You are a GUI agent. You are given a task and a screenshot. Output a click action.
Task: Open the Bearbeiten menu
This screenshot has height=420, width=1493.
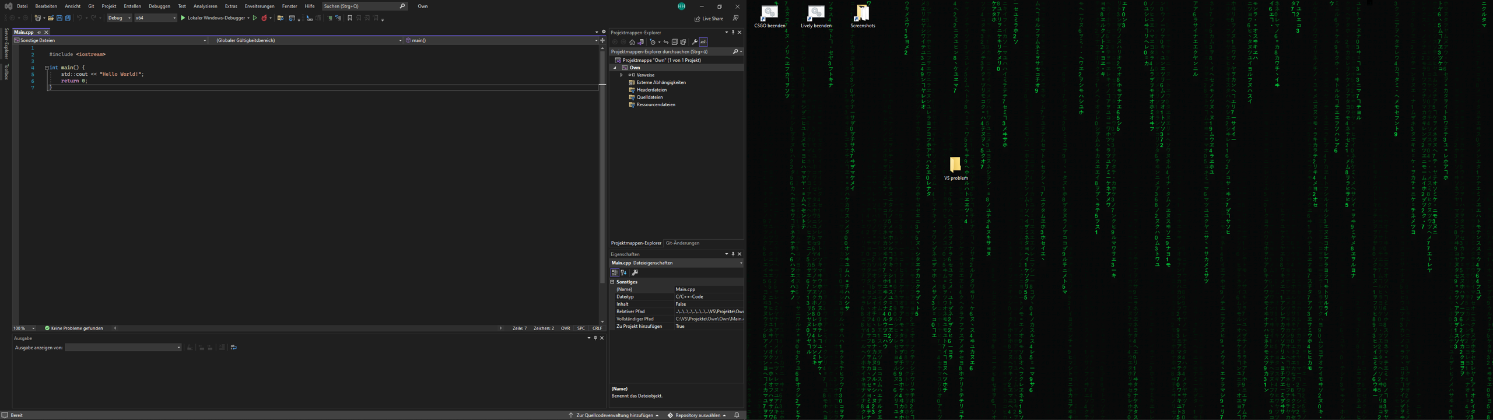(46, 6)
